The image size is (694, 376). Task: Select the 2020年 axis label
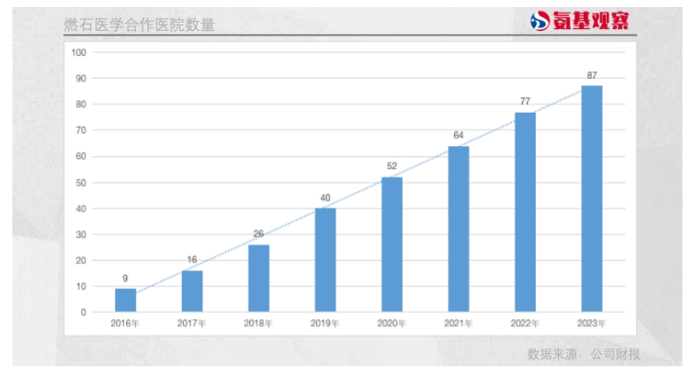pos(391,324)
